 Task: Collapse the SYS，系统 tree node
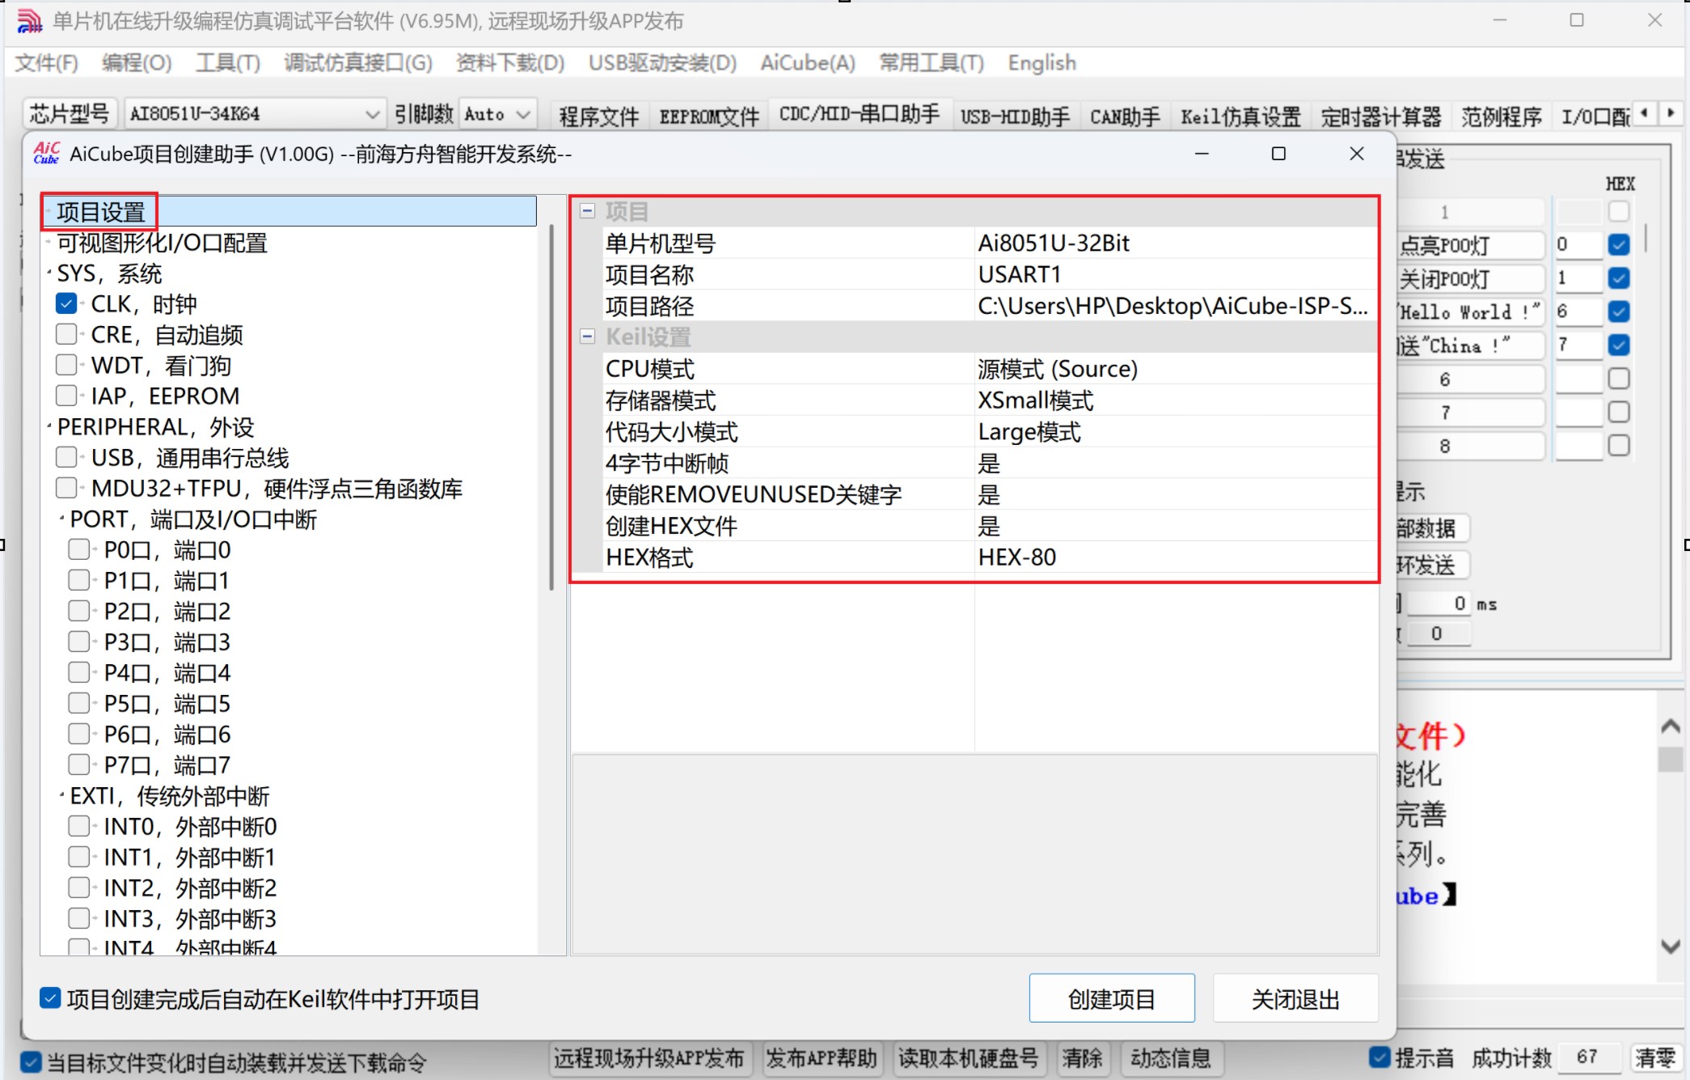point(49,273)
